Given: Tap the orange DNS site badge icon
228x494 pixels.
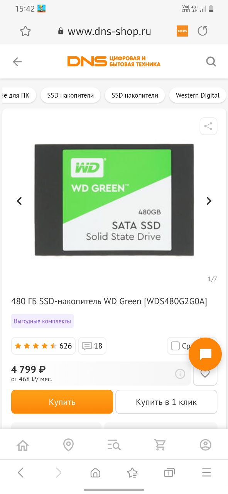Looking at the screenshot, I should pyautogui.click(x=182, y=31).
